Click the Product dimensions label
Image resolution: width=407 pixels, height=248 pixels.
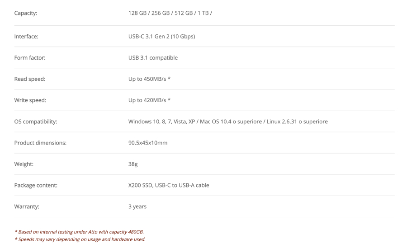[x=40, y=143]
